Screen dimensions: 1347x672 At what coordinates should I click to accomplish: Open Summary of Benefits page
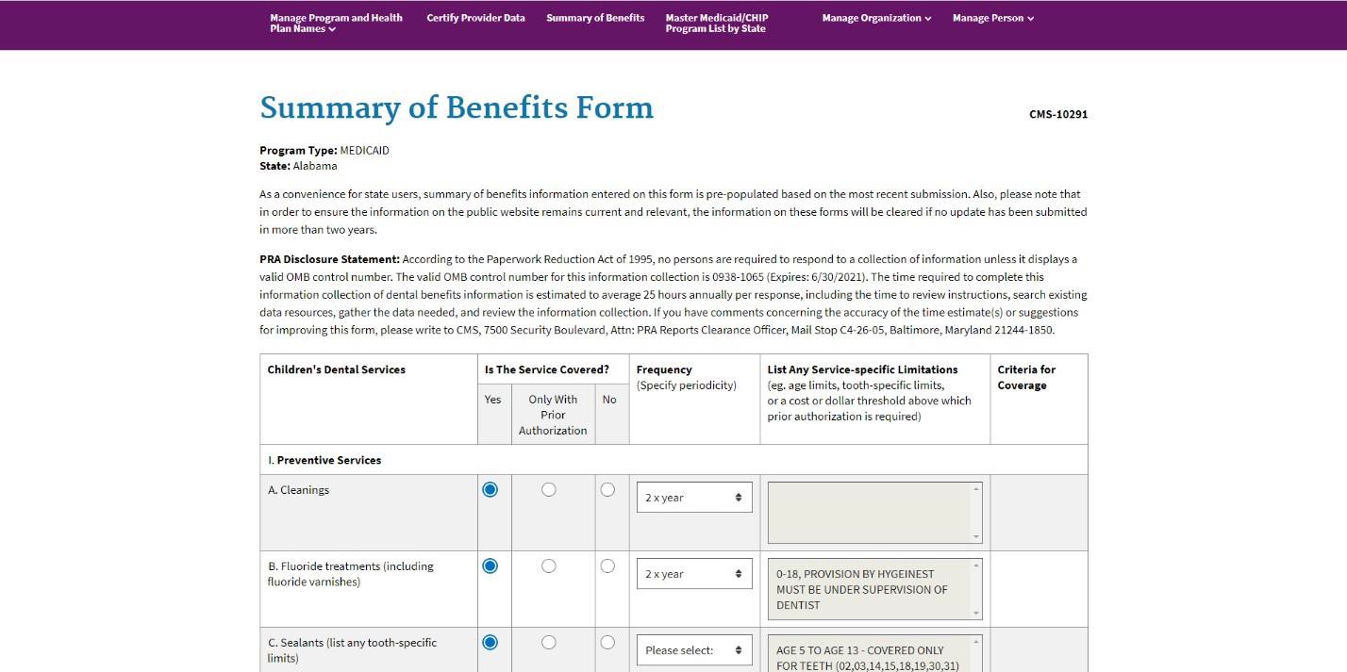click(x=595, y=18)
